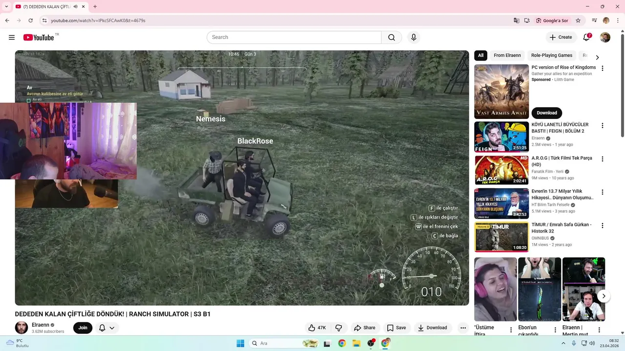
Task: Open the notifications bell with 7 badge
Action: [587, 37]
